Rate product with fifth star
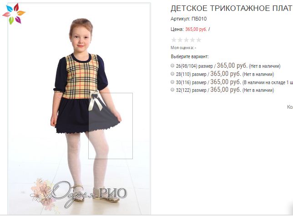Screen dimensions: 293x216 click(199, 40)
